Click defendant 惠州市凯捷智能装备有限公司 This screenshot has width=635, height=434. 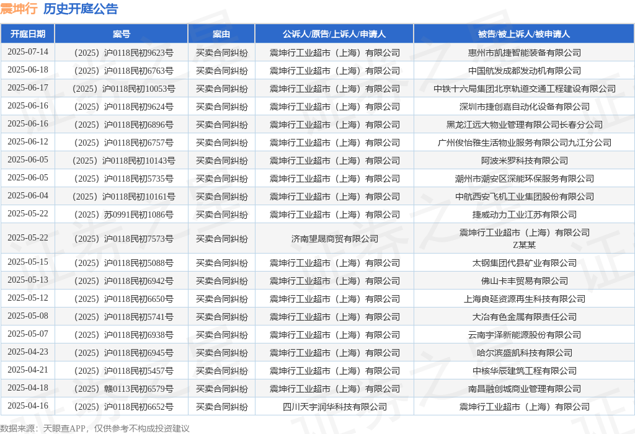525,53
